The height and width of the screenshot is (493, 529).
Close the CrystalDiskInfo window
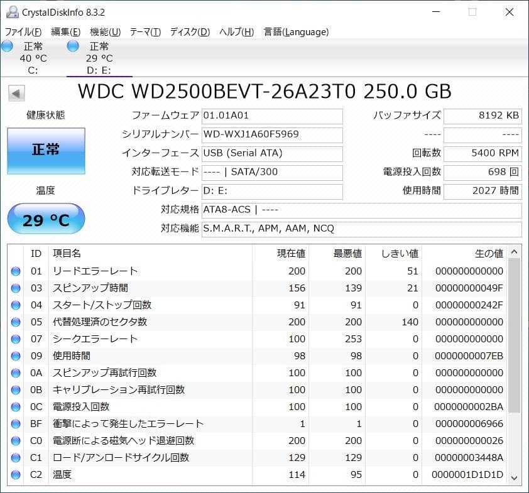[x=510, y=12]
